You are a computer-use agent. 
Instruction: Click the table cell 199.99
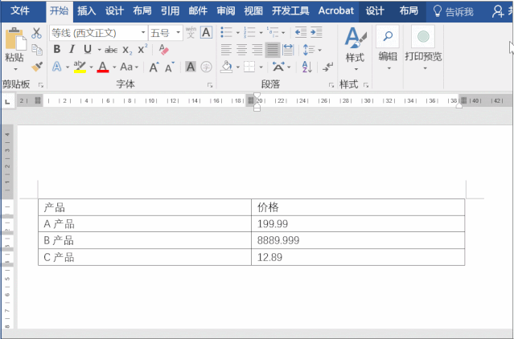click(358, 224)
